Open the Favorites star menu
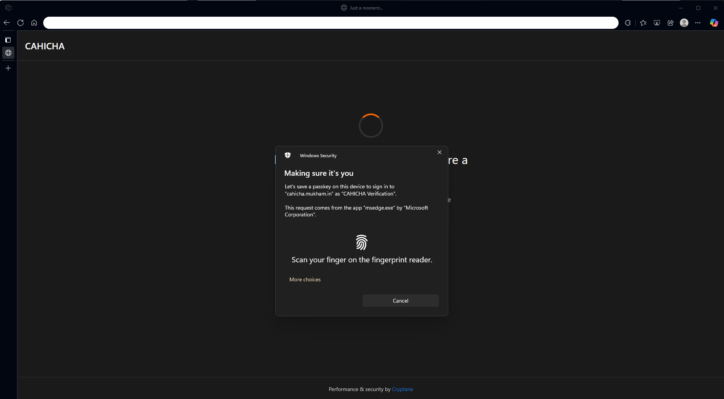This screenshot has width=724, height=399. click(643, 23)
